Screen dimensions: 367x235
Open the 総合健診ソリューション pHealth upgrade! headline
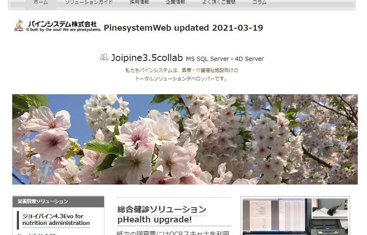pos(162,214)
